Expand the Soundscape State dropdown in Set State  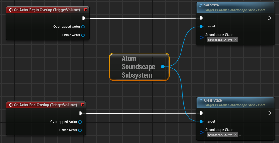click(240, 40)
